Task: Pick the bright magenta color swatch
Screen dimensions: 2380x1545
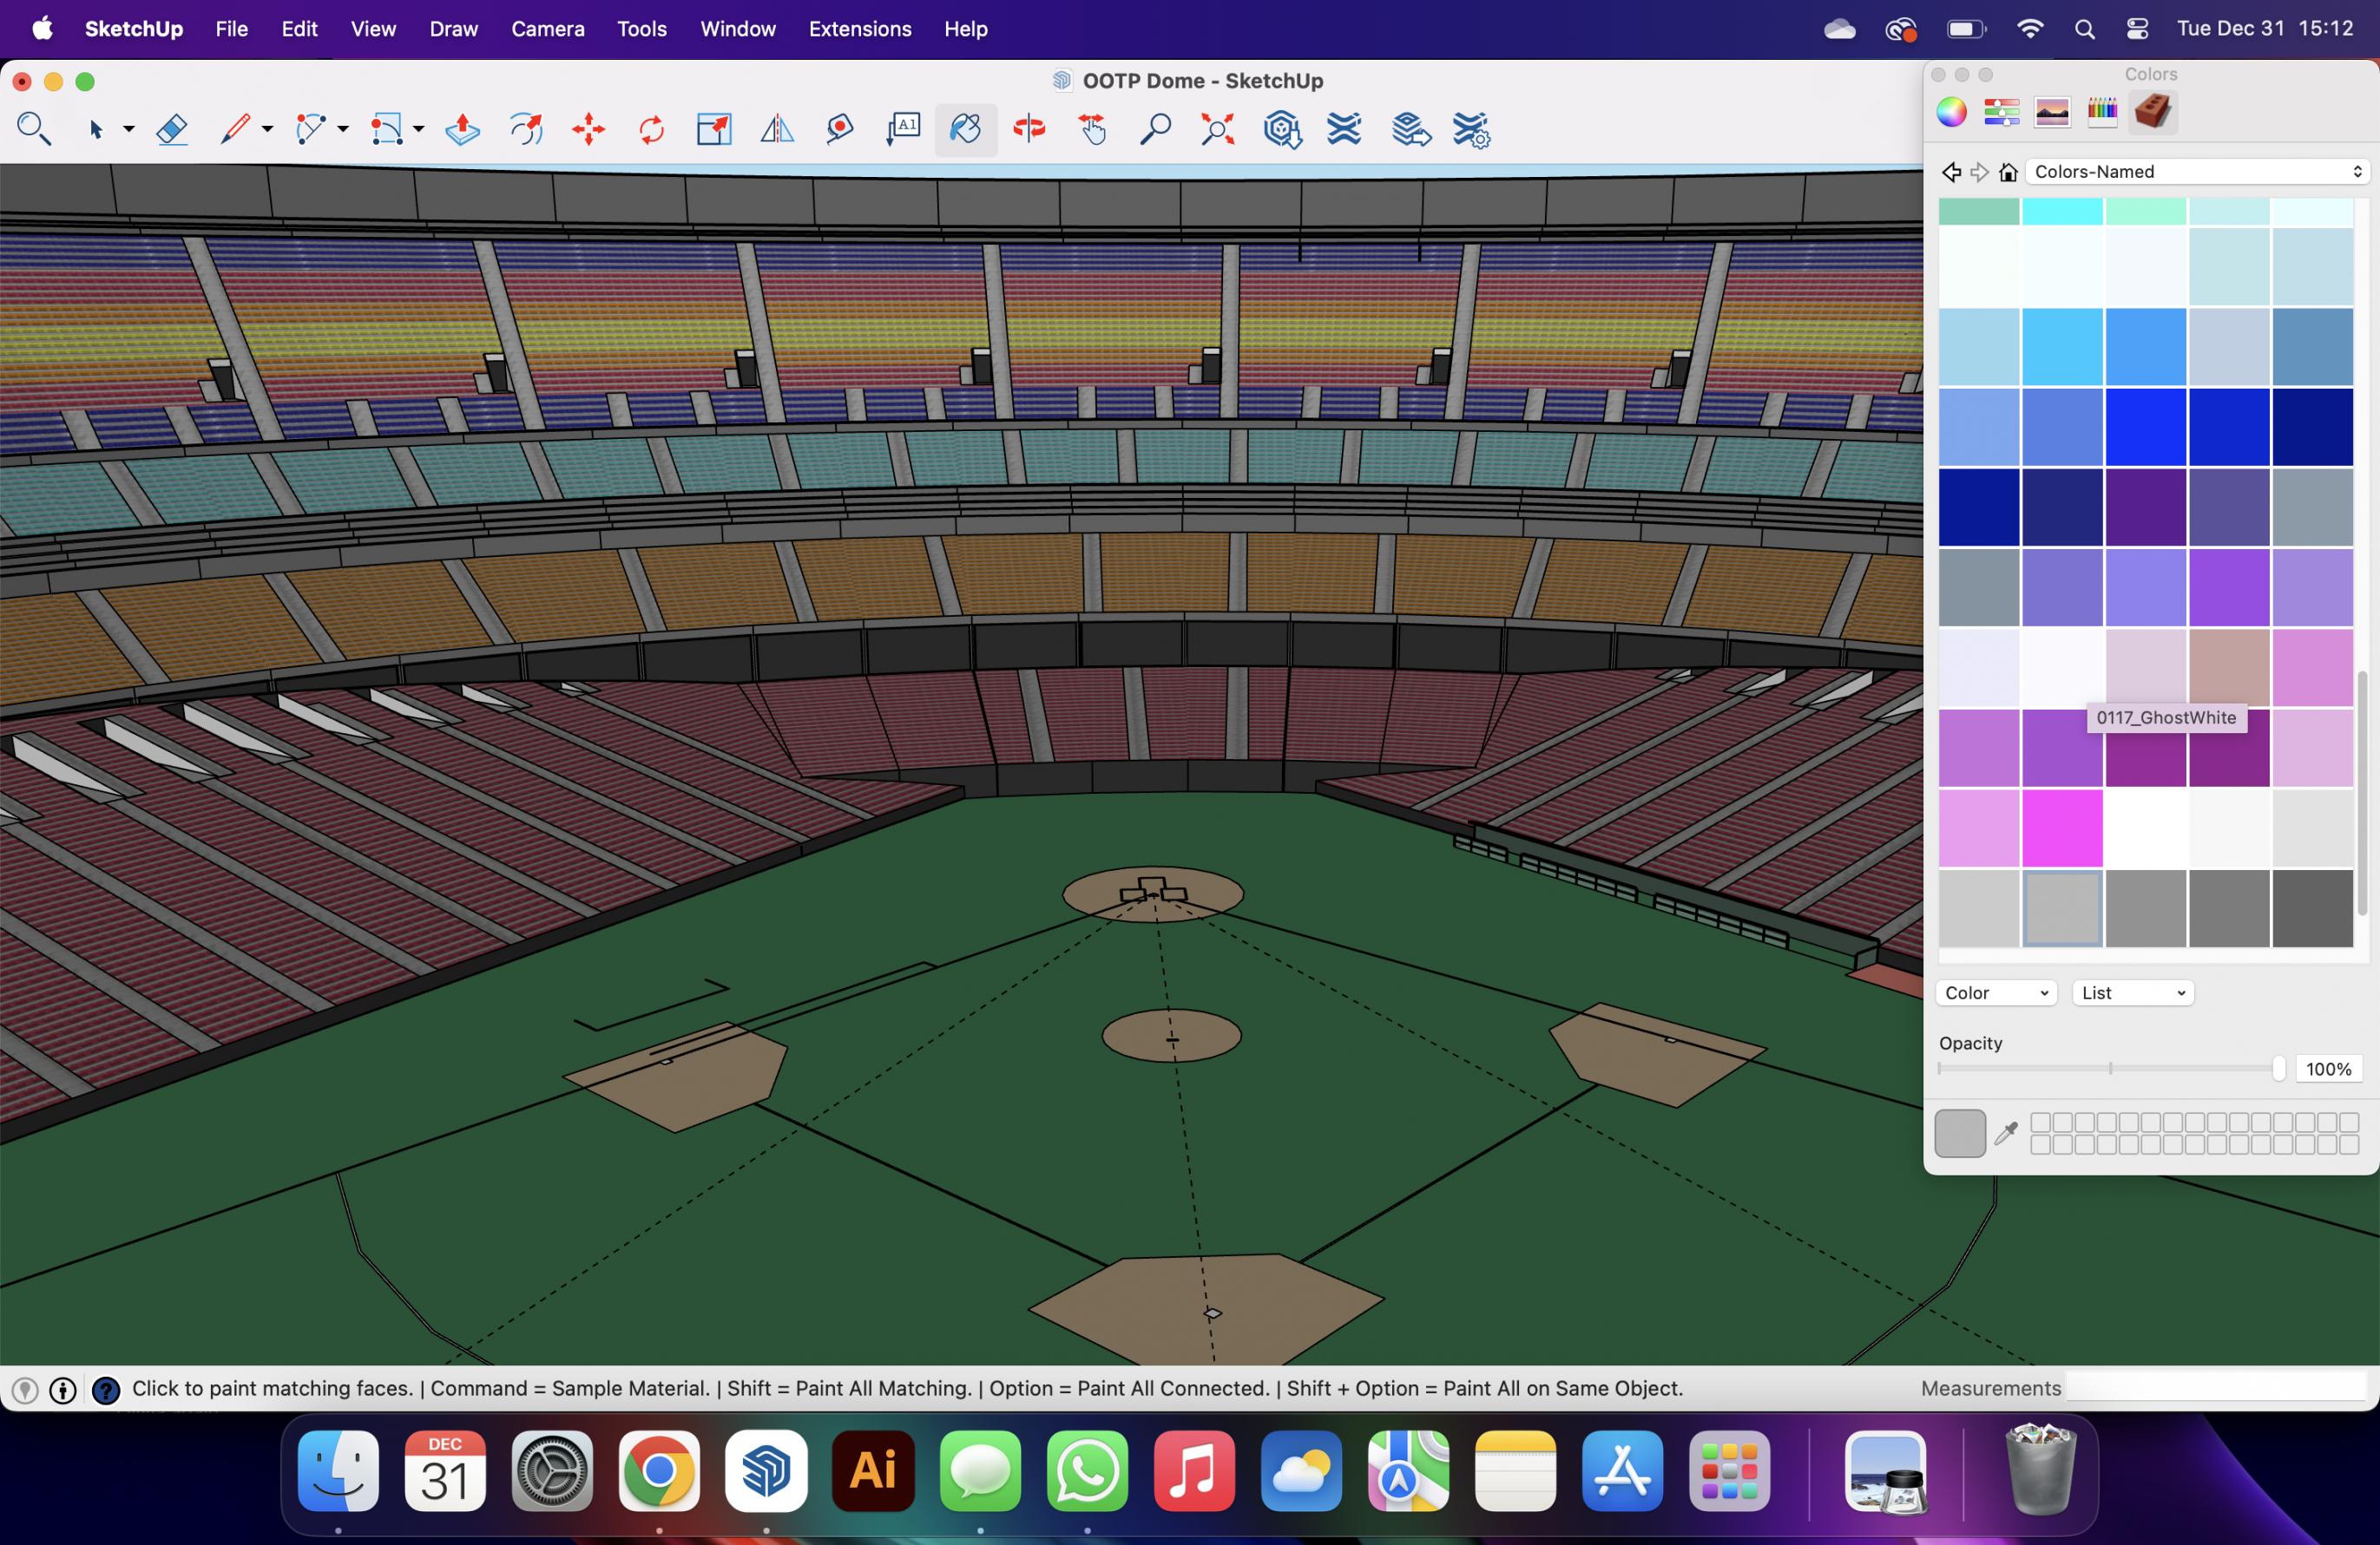Action: (2062, 828)
